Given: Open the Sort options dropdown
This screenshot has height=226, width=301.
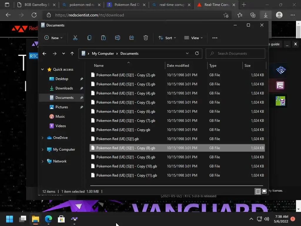Looking at the screenshot, I should click(167, 38).
